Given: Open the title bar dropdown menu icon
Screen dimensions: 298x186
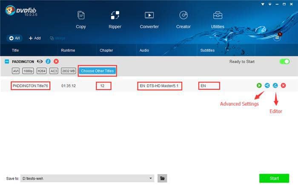Looking at the screenshot, I should click(270, 4).
